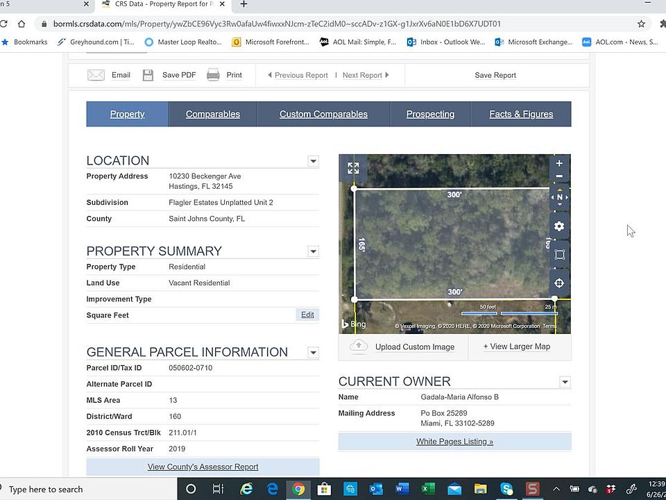
Task: Recenter map with crosshair target icon
Action: click(x=559, y=283)
